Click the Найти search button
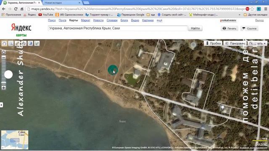269x151 pixels. 195,29
